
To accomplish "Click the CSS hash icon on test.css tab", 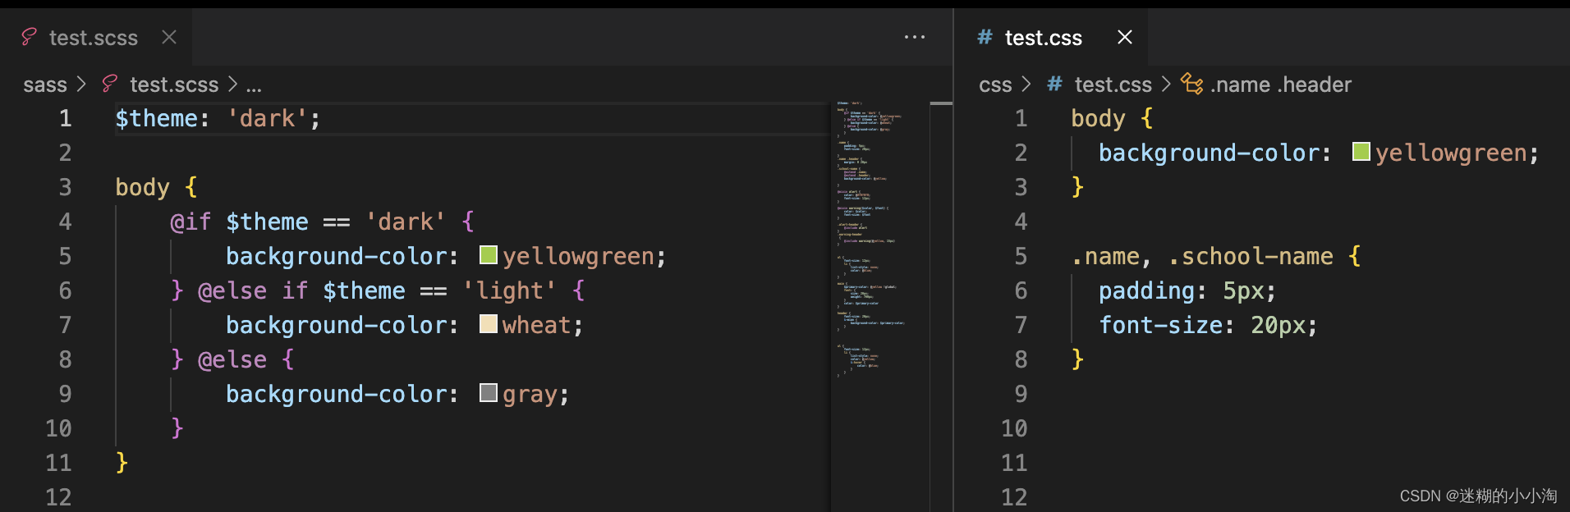I will tap(985, 37).
